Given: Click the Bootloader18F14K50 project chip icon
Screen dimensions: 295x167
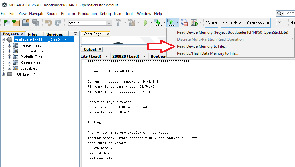Looking at the screenshot, I should click(x=10, y=39).
